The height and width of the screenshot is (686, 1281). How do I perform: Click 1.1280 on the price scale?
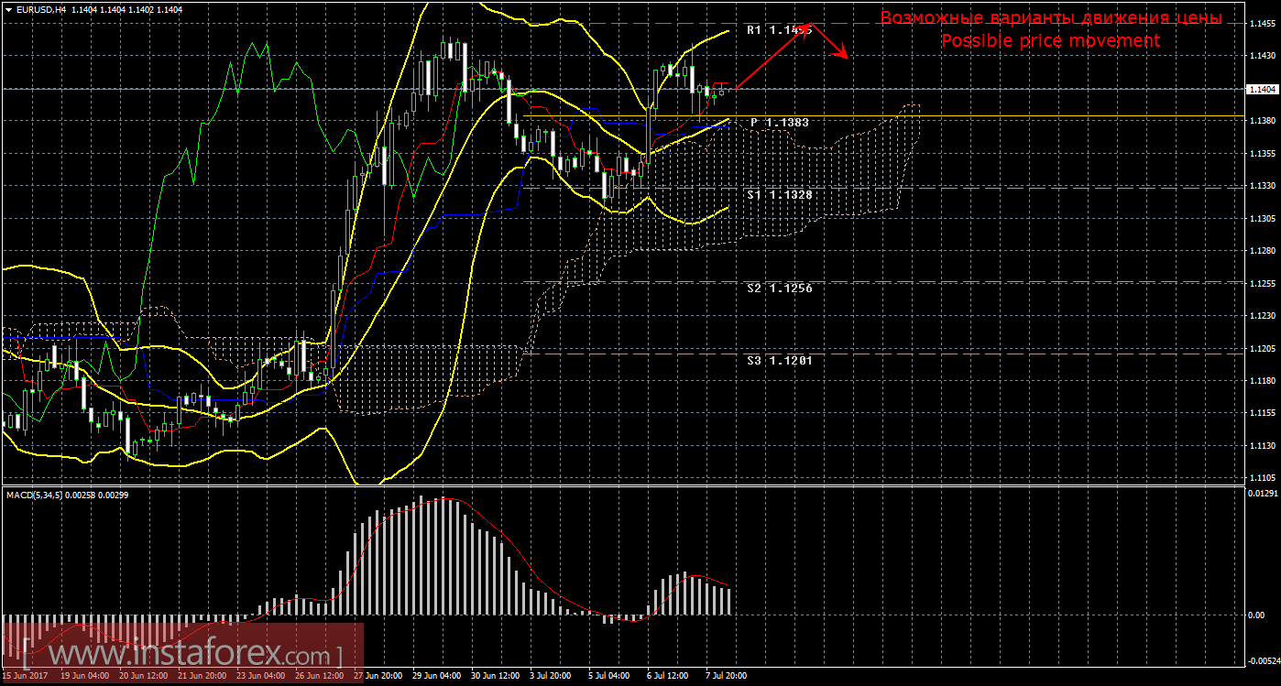point(1264,252)
